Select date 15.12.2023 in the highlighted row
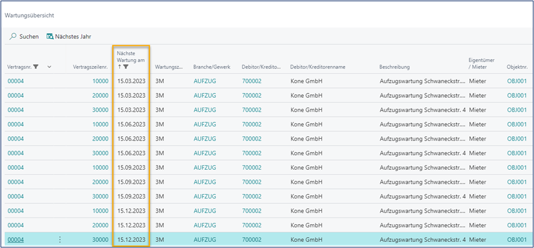Viewport: 534px width, 248px height. 132,239
